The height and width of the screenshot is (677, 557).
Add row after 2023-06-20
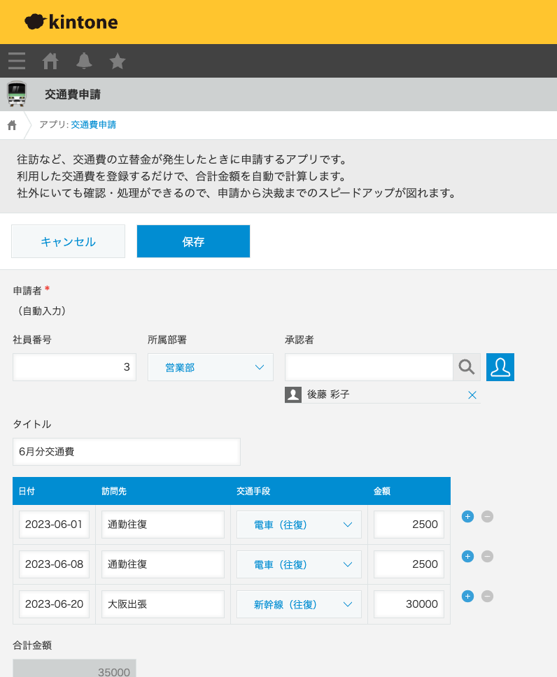tap(467, 597)
